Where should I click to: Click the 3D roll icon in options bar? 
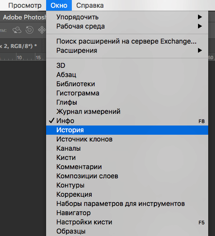click(x=30, y=30)
